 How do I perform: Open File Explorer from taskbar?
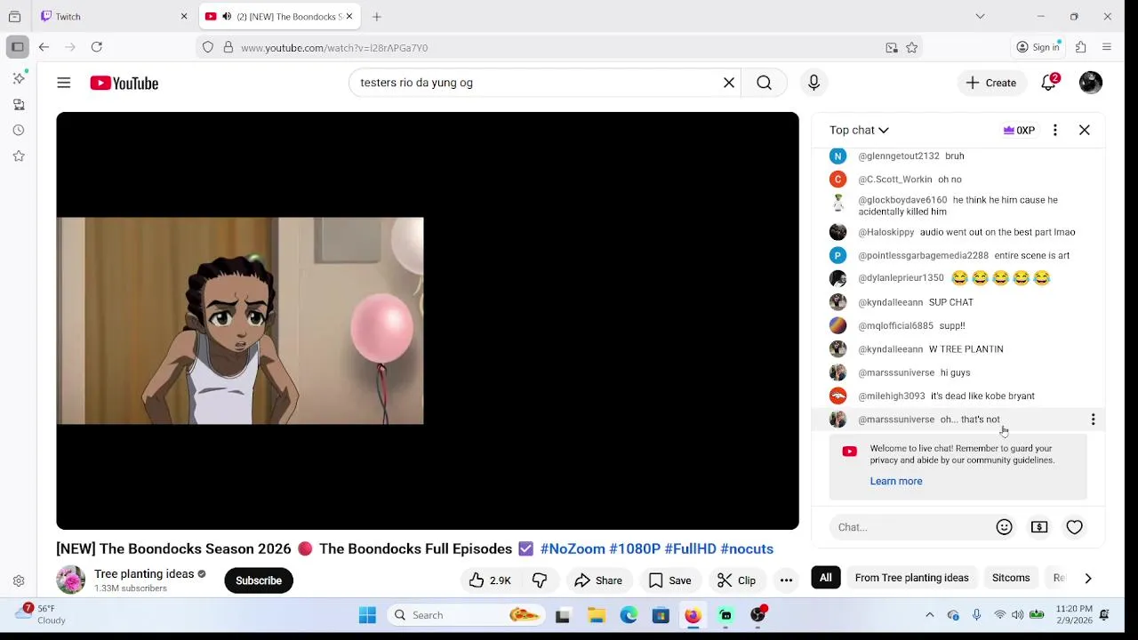click(597, 615)
